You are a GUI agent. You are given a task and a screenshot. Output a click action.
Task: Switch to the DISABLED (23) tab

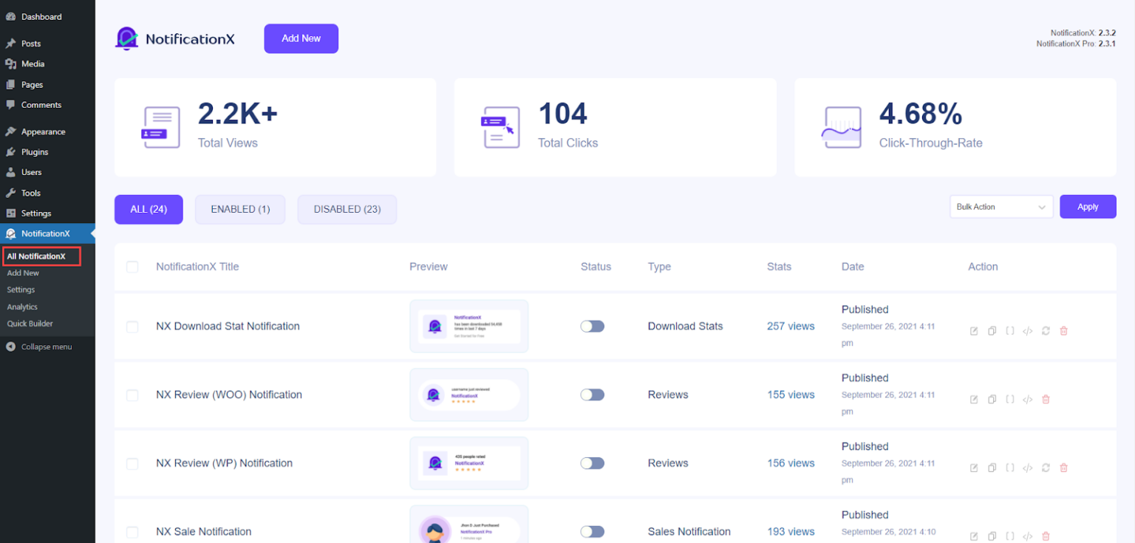tap(347, 209)
